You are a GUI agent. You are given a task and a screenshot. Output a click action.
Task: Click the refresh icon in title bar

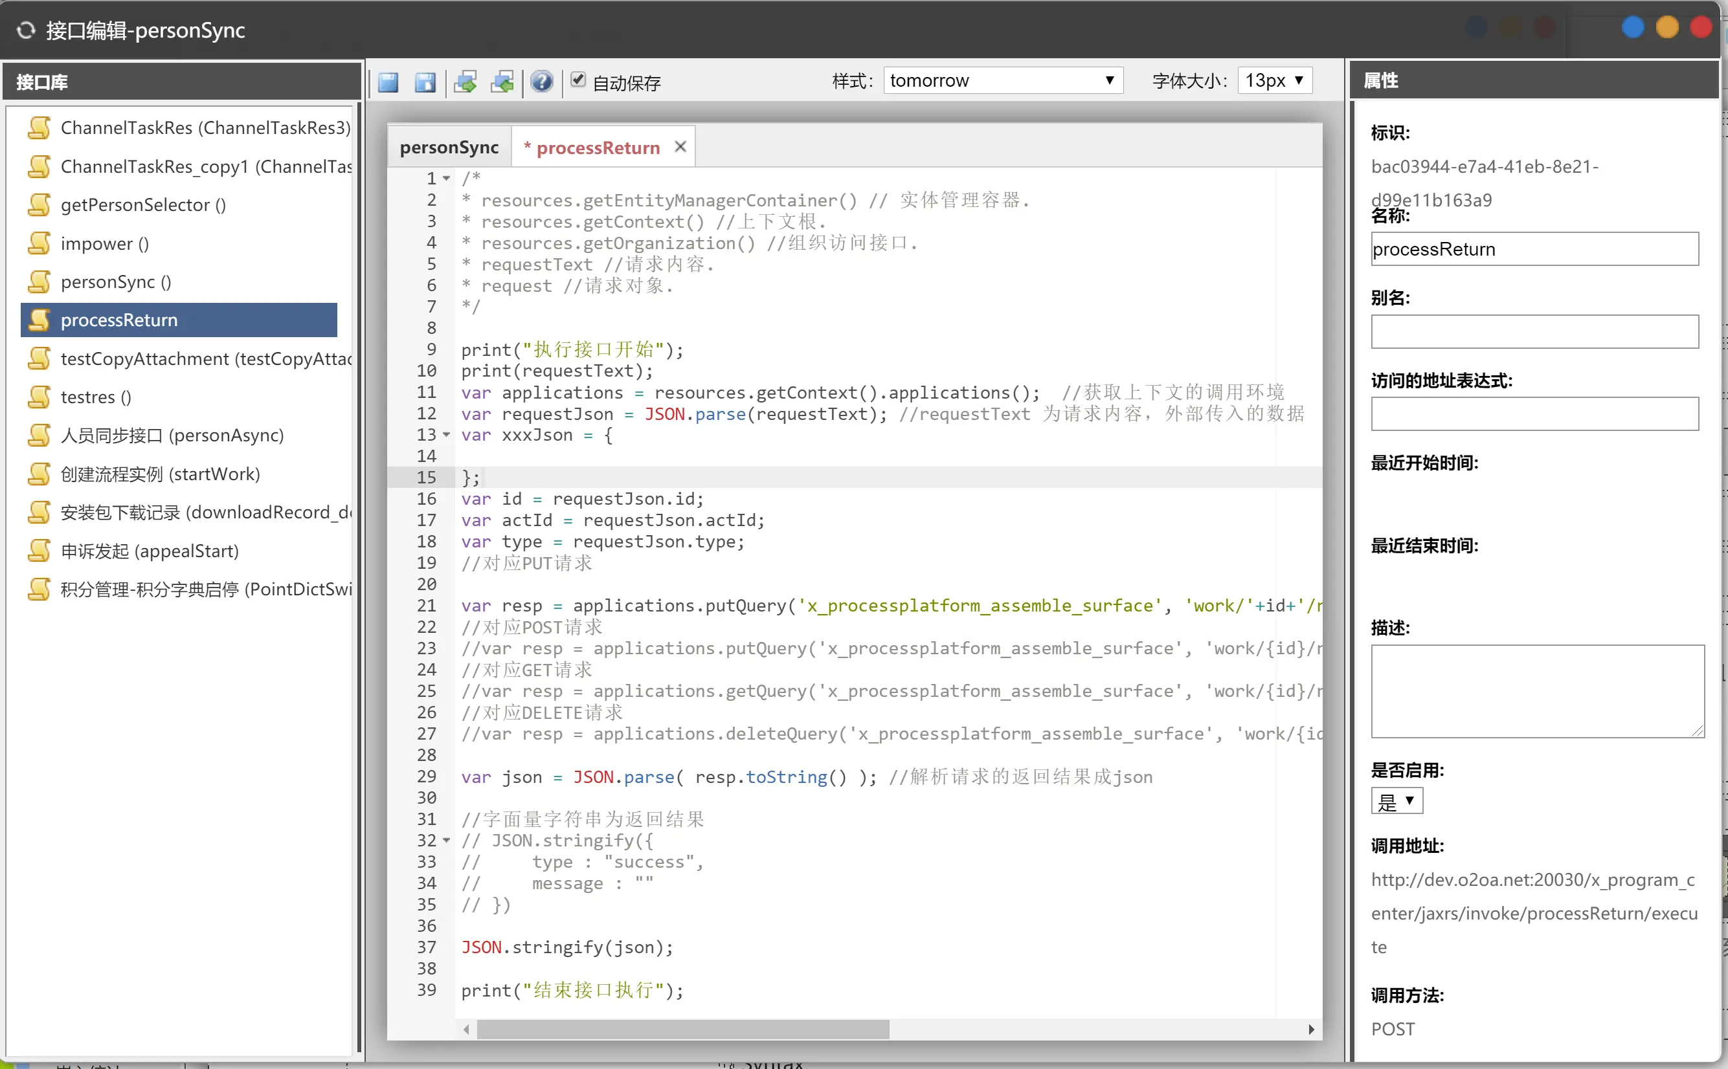pos(26,30)
